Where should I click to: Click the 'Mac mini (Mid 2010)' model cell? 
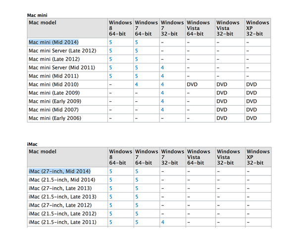[67, 84]
